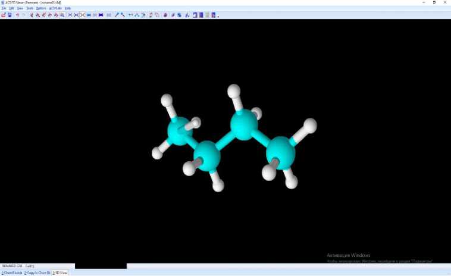Open the View menu
Image resolution: width=451 pixels, height=276 pixels.
point(20,8)
